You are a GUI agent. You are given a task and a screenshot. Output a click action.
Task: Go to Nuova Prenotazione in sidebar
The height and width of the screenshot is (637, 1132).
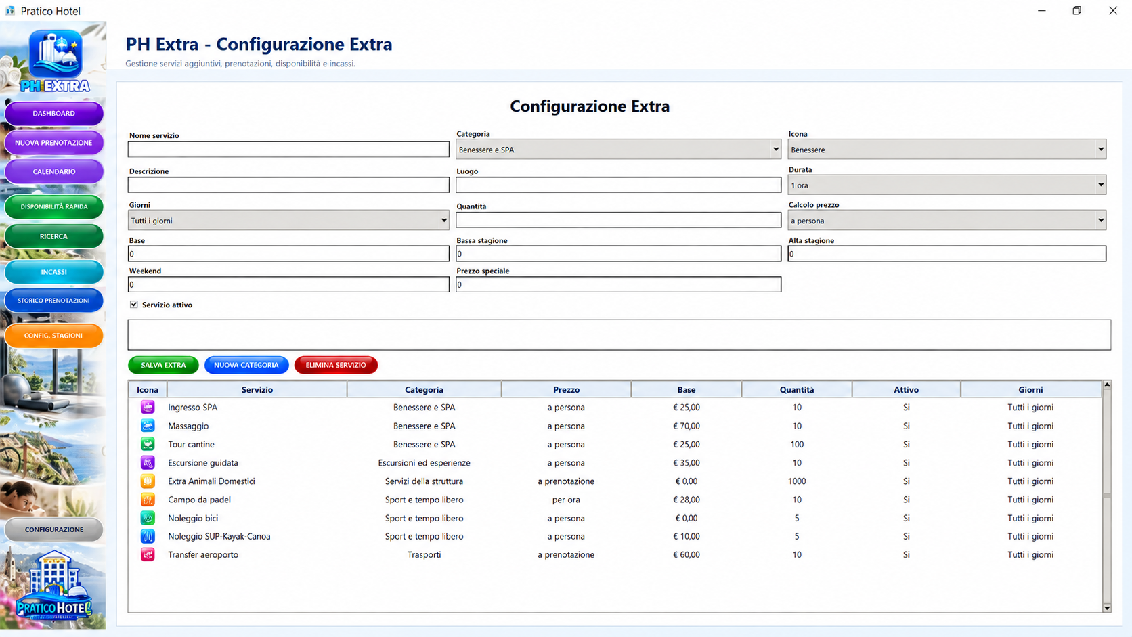pos(54,143)
